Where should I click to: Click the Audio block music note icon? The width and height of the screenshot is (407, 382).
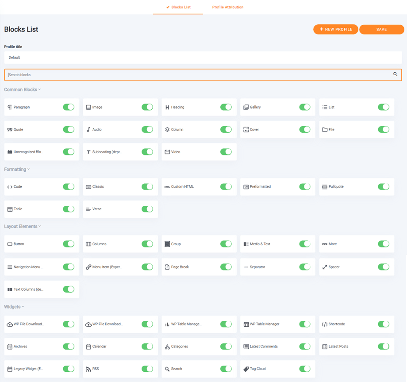pyautogui.click(x=88, y=130)
